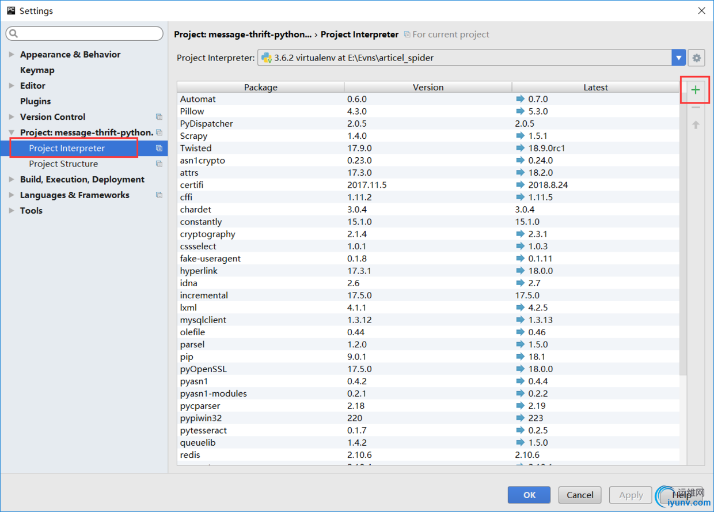
Task: Select the mysqlclient package row
Action: 428,320
